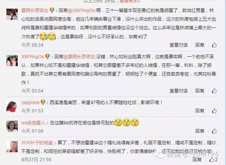Open 片片叶子的地盘 username link
The width and height of the screenshot is (226, 165).
pos(37,142)
